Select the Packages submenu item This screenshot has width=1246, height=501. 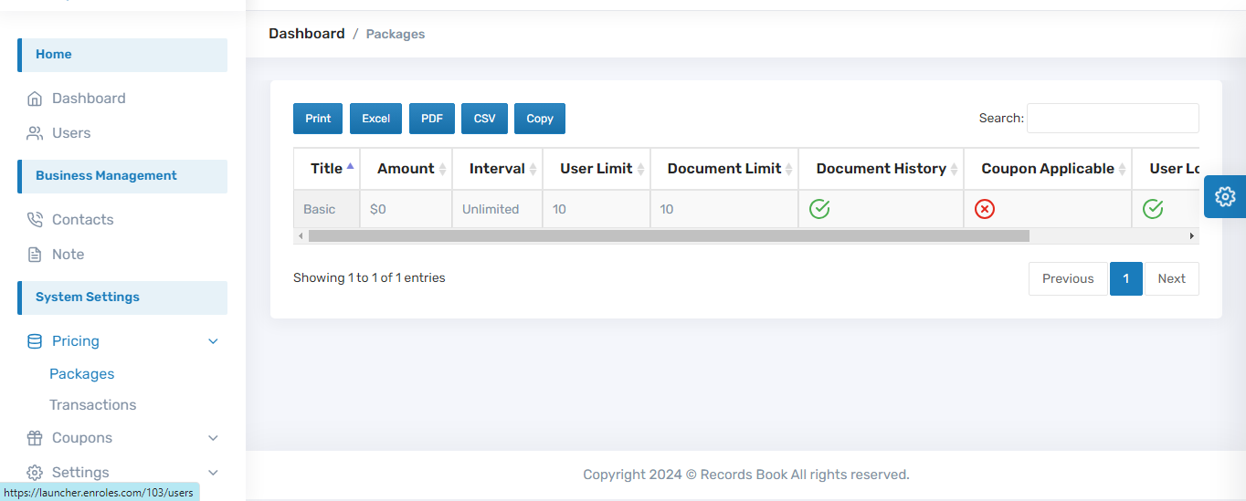[81, 374]
